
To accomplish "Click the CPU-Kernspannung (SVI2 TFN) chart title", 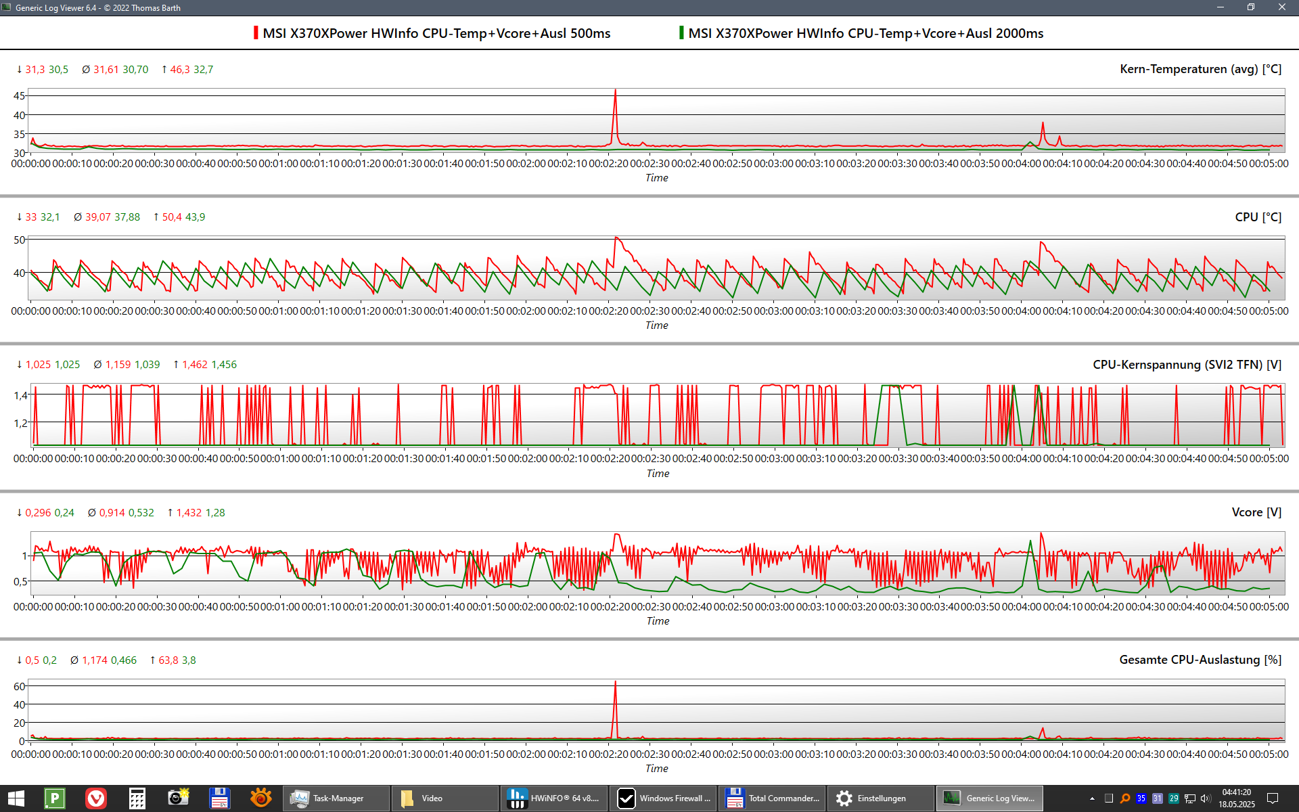I will click(x=1187, y=365).
